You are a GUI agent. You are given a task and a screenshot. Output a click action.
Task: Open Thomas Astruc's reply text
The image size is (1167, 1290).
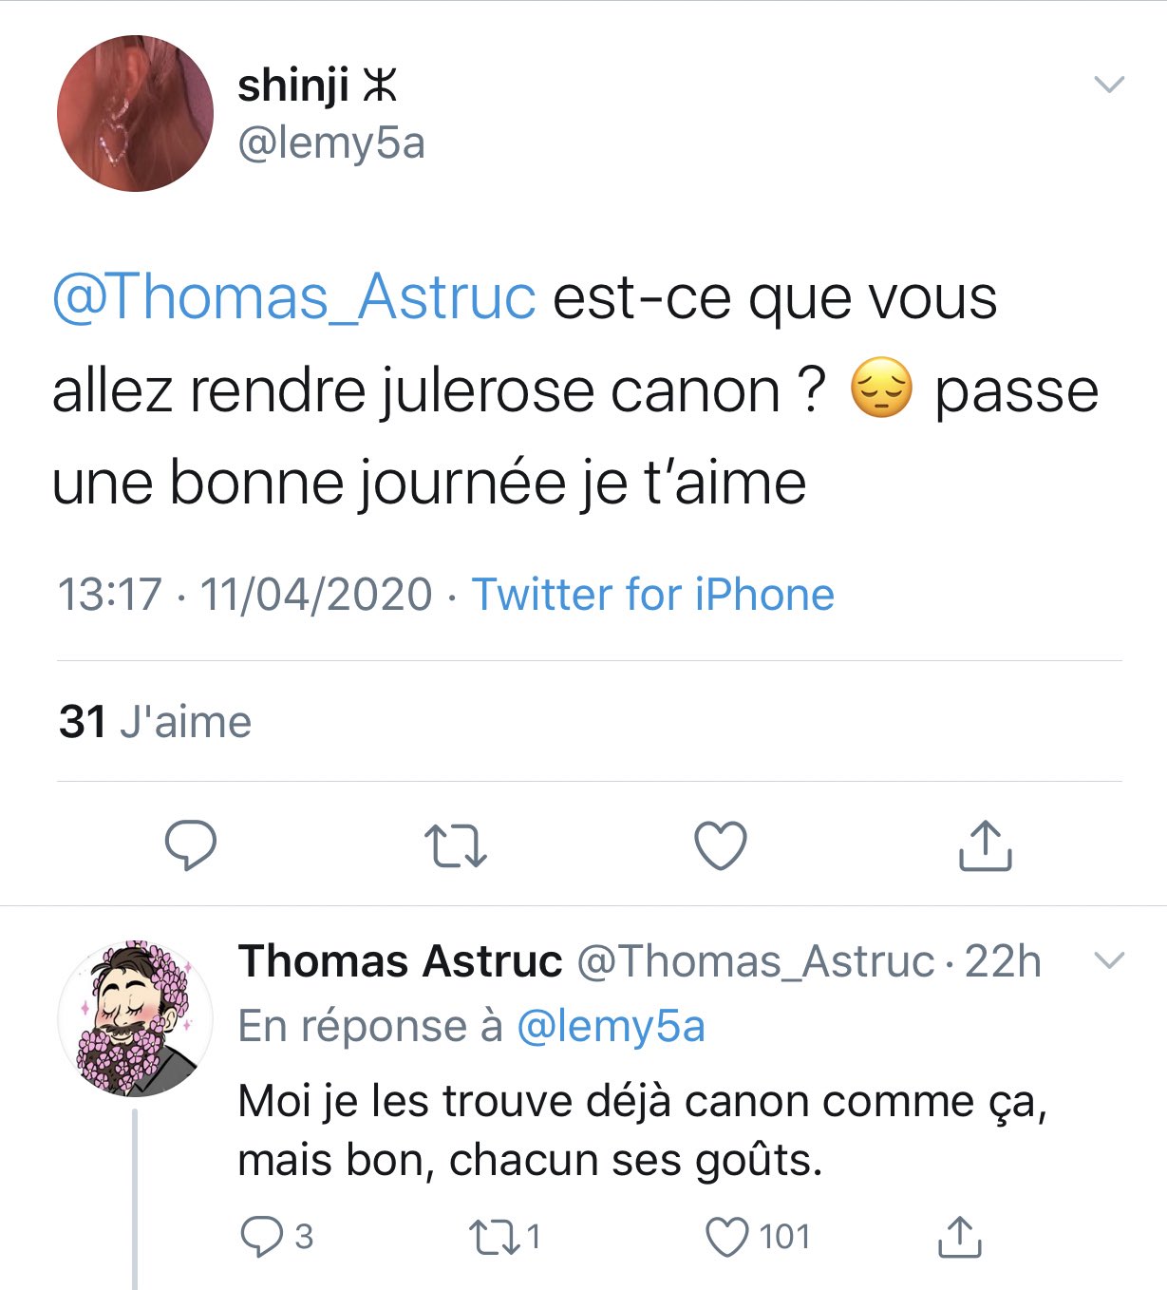642,1131
